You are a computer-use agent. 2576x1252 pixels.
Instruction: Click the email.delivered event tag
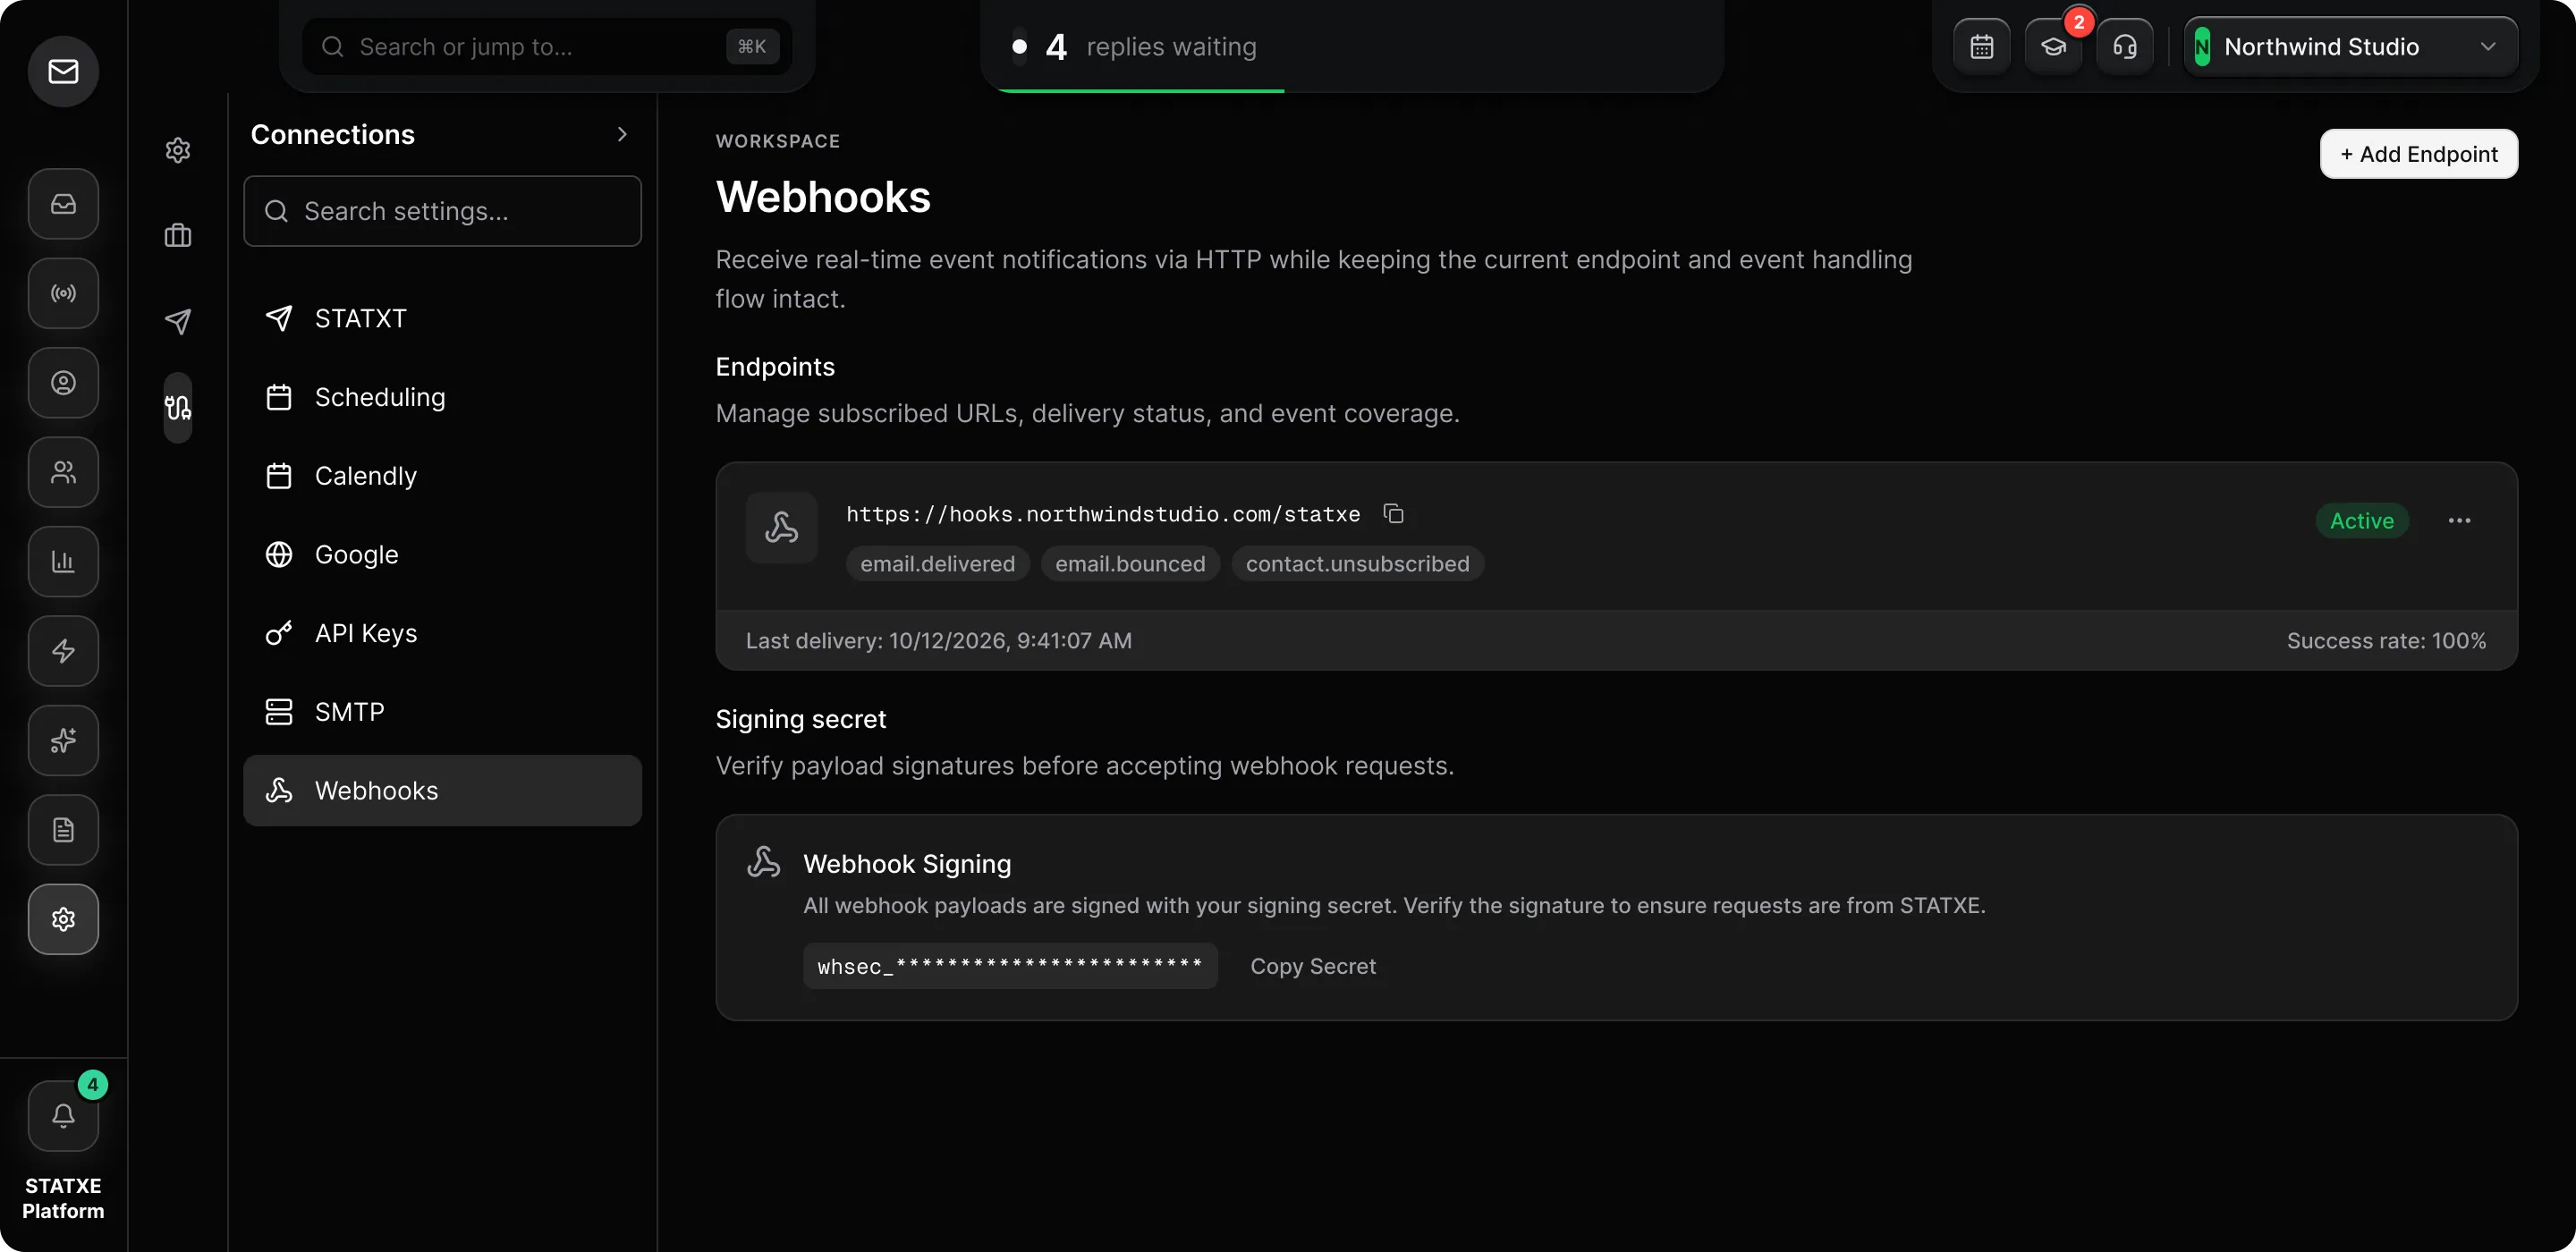tap(937, 564)
